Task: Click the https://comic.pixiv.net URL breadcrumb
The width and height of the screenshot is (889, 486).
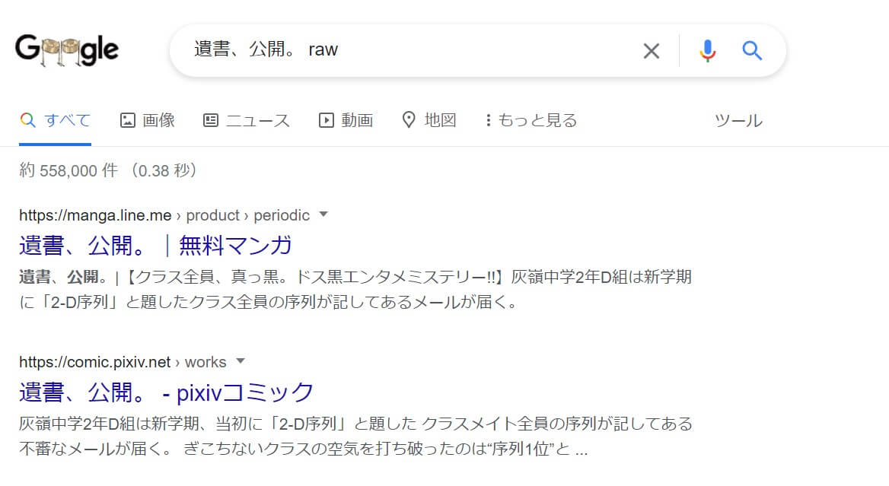Action: click(x=123, y=362)
